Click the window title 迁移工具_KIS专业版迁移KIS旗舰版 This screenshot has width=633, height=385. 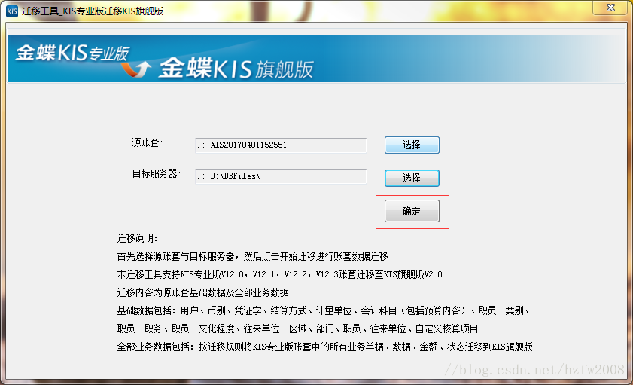coord(93,11)
